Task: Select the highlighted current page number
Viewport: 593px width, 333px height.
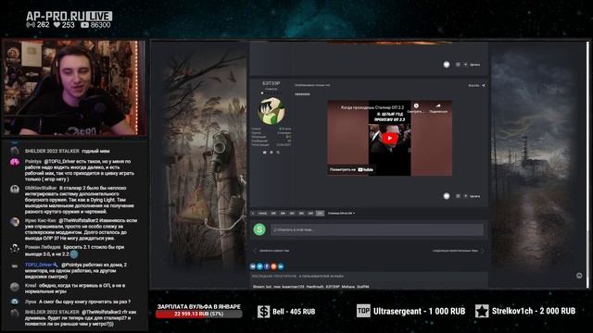Action: pos(320,214)
